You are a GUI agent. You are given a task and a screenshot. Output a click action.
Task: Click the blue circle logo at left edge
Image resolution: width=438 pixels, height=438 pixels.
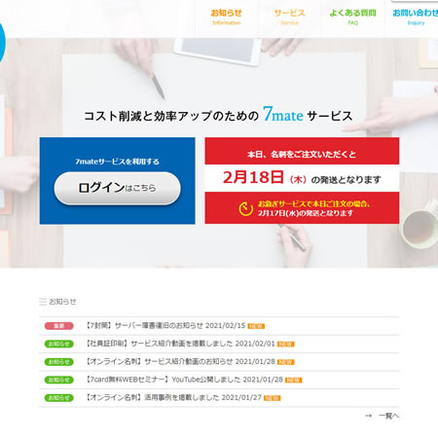[x=2, y=42]
